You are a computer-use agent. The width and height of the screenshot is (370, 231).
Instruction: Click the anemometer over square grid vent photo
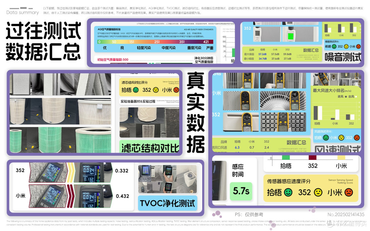283,122
